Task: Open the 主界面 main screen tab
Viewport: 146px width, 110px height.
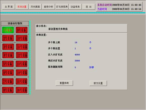Action: click(9, 7)
